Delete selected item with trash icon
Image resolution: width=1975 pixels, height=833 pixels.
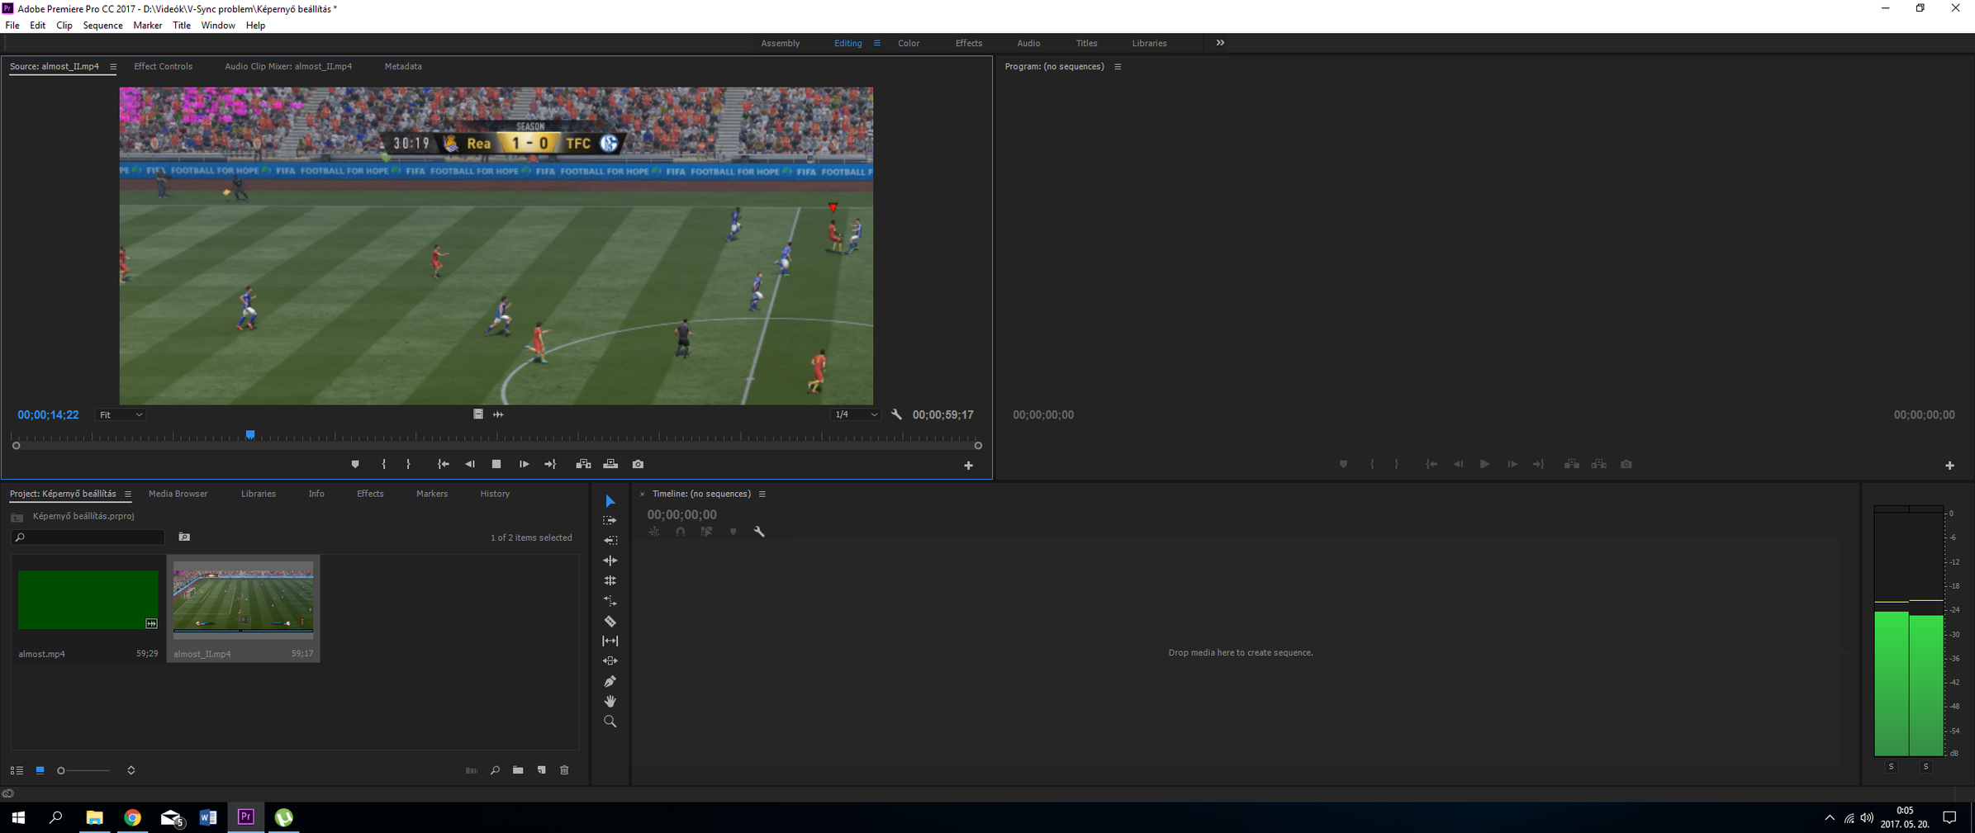pos(565,770)
